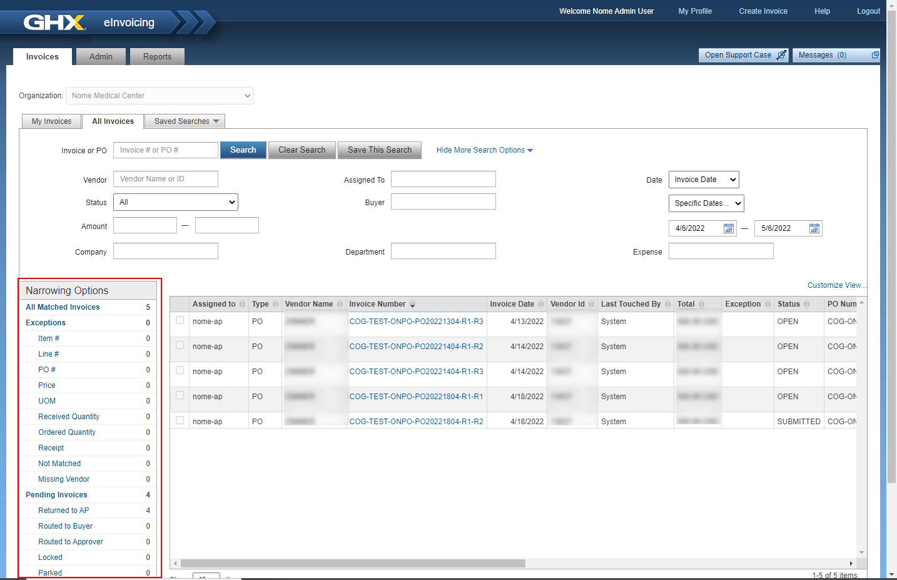Sort the Status column using its arrows
The height and width of the screenshot is (580, 897).
tap(806, 305)
